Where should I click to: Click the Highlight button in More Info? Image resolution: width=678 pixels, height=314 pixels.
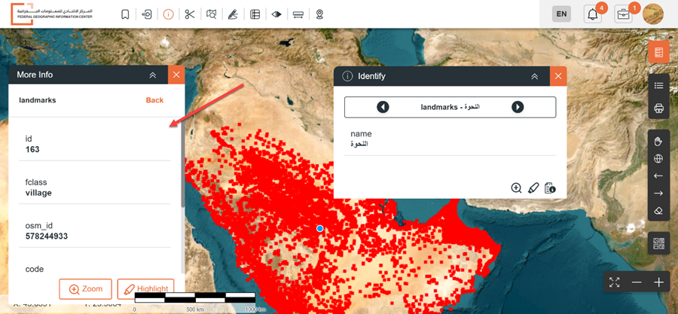click(145, 289)
